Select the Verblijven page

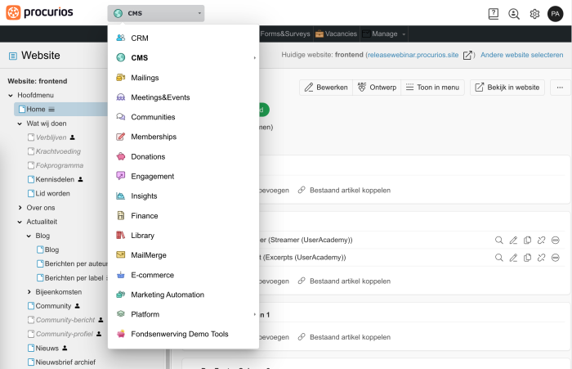[x=51, y=137]
